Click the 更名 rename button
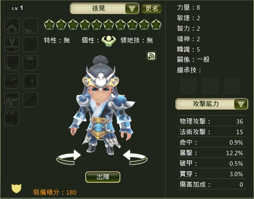Viewport: 254px width, 199px height. click(x=152, y=9)
